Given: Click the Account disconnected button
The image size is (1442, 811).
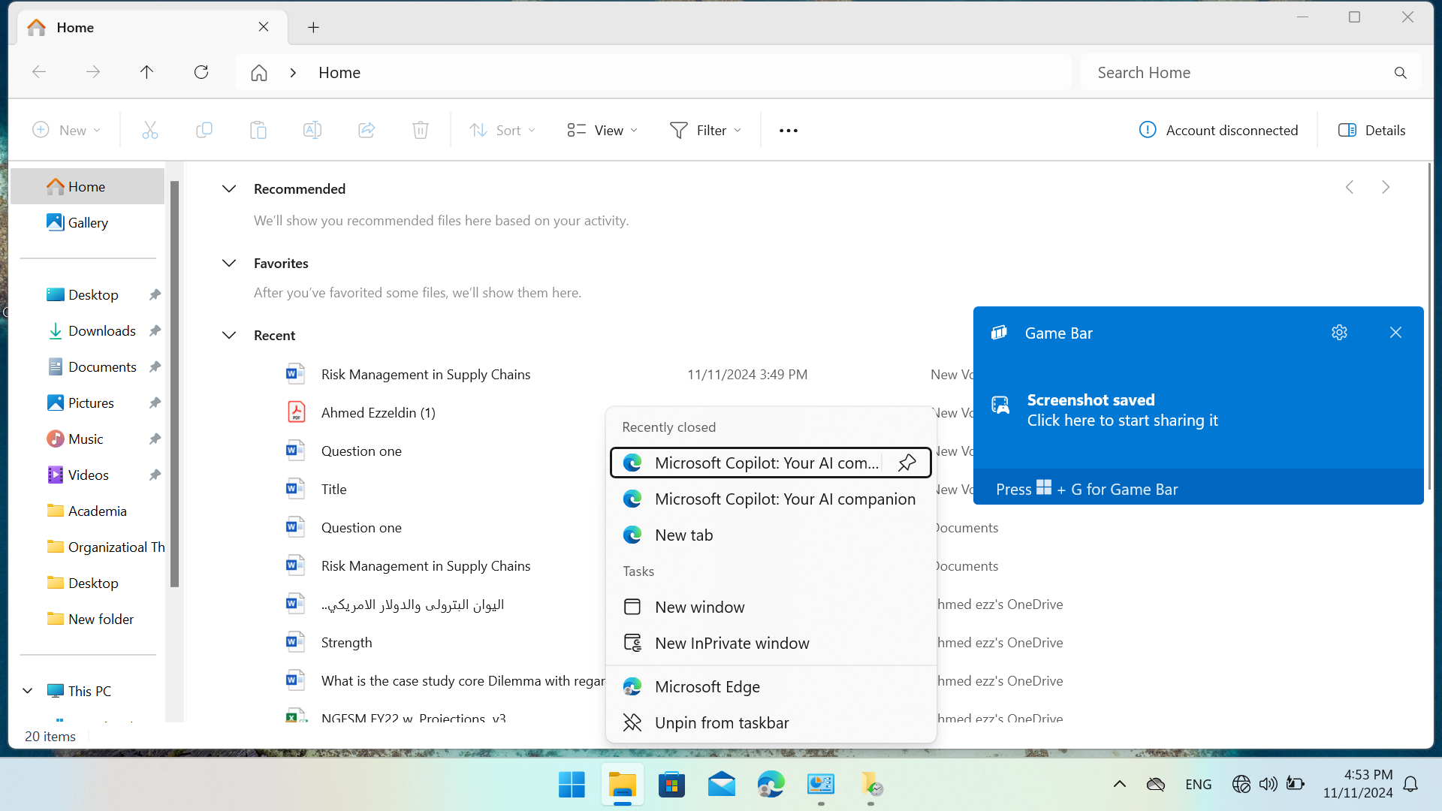Looking at the screenshot, I should coord(1218,131).
